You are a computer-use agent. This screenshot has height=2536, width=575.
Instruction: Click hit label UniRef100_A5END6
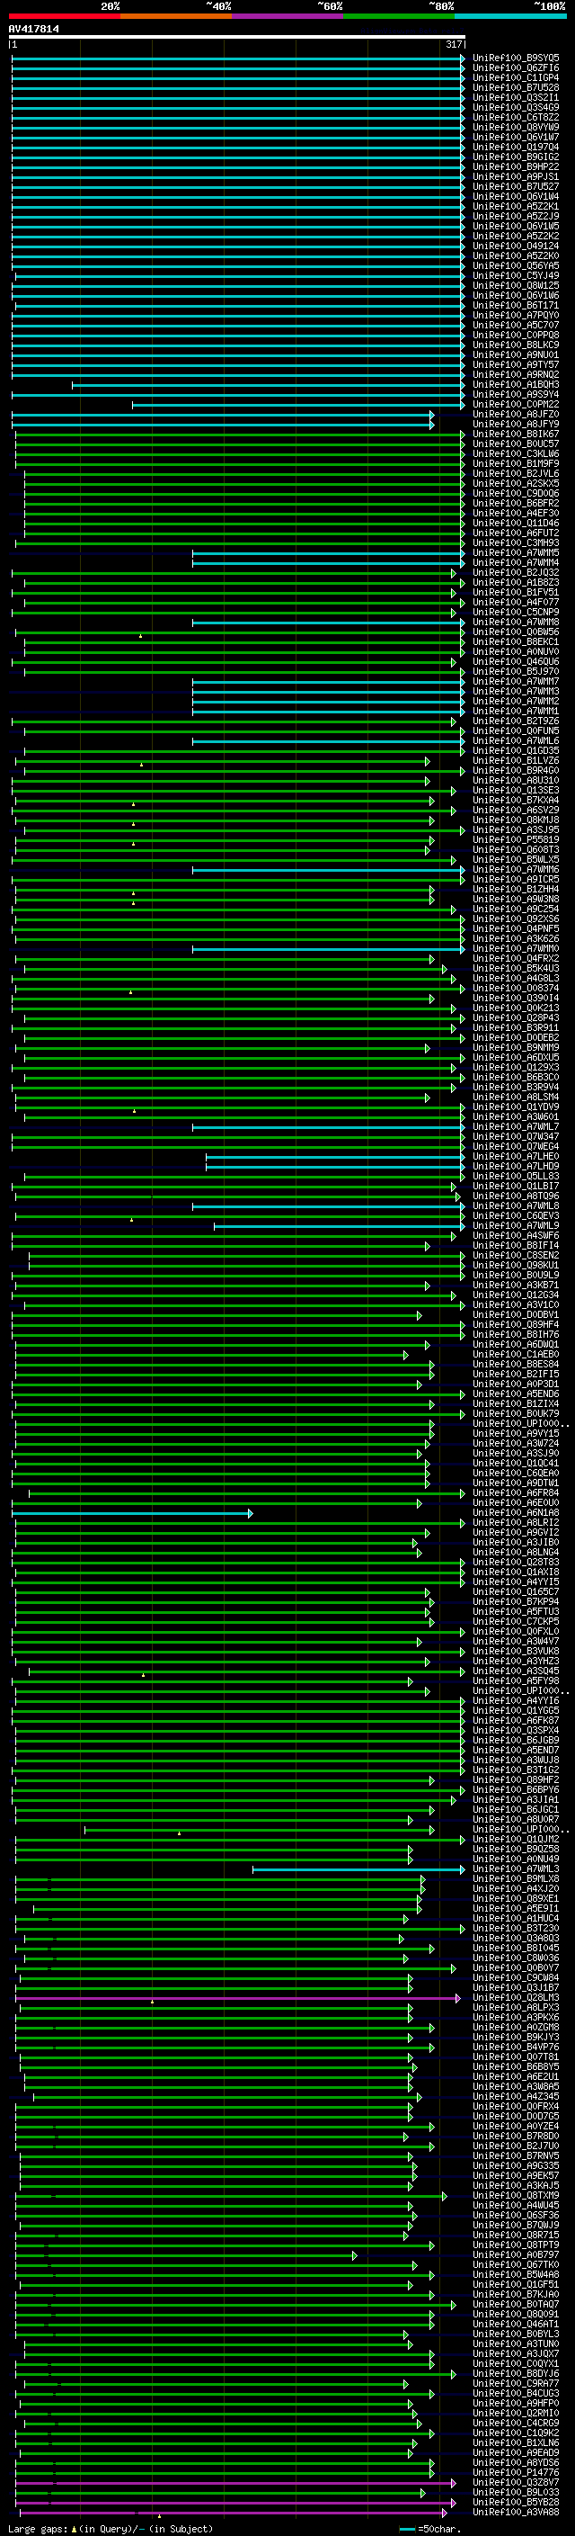tap(516, 1394)
